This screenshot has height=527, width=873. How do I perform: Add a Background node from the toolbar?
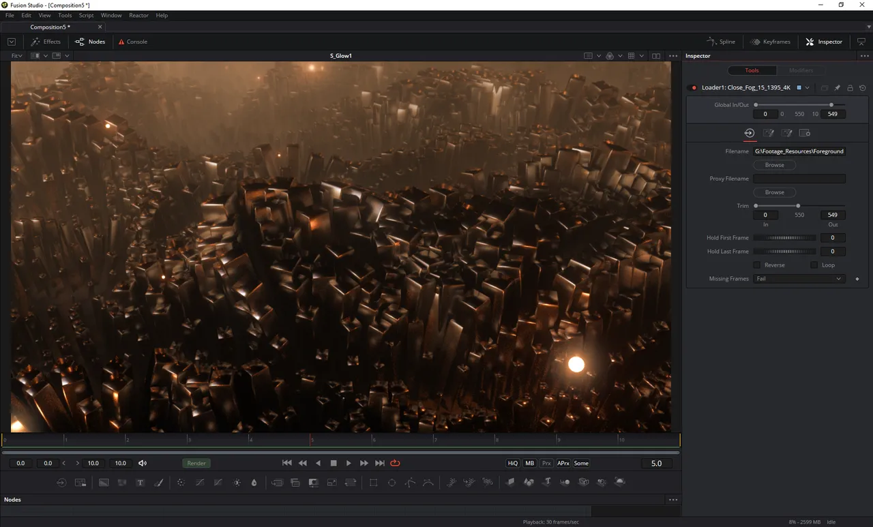(104, 482)
